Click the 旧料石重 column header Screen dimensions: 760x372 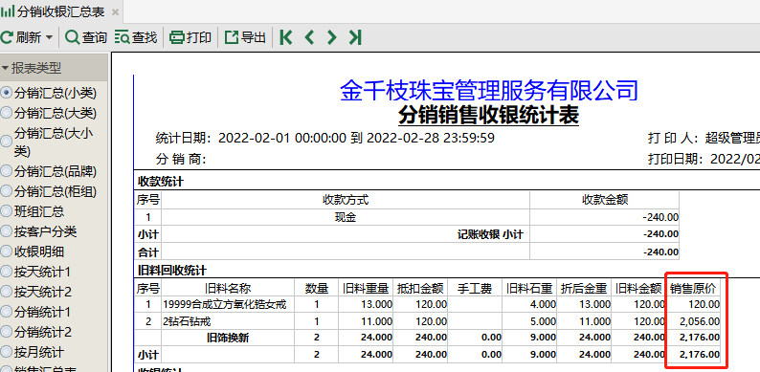[529, 289]
